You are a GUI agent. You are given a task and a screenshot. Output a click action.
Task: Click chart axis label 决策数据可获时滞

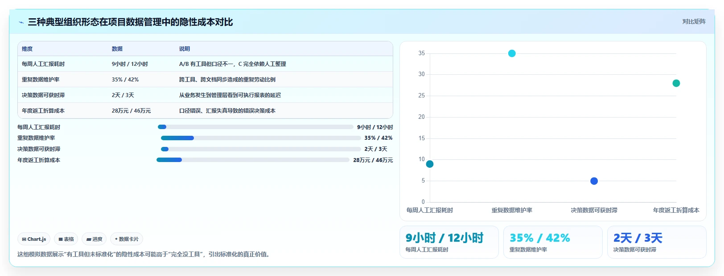tap(594, 210)
